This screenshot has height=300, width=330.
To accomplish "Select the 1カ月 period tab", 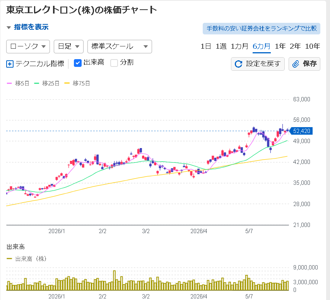I will point(239,46).
